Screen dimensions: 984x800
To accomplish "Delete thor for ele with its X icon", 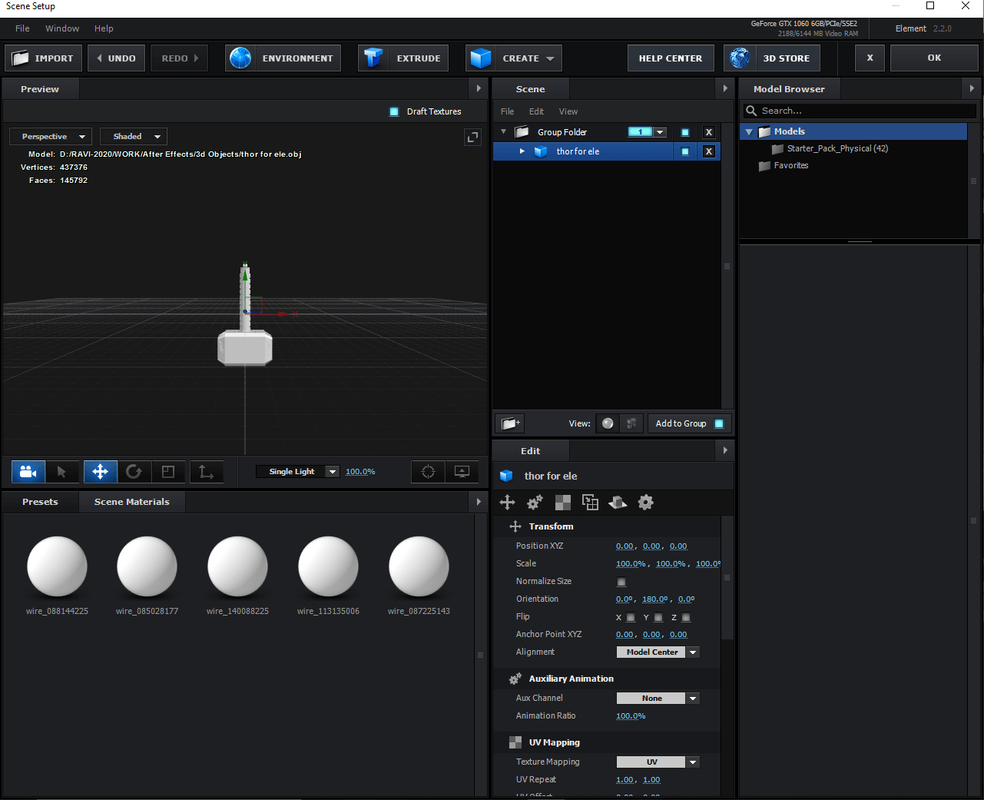I will point(709,151).
